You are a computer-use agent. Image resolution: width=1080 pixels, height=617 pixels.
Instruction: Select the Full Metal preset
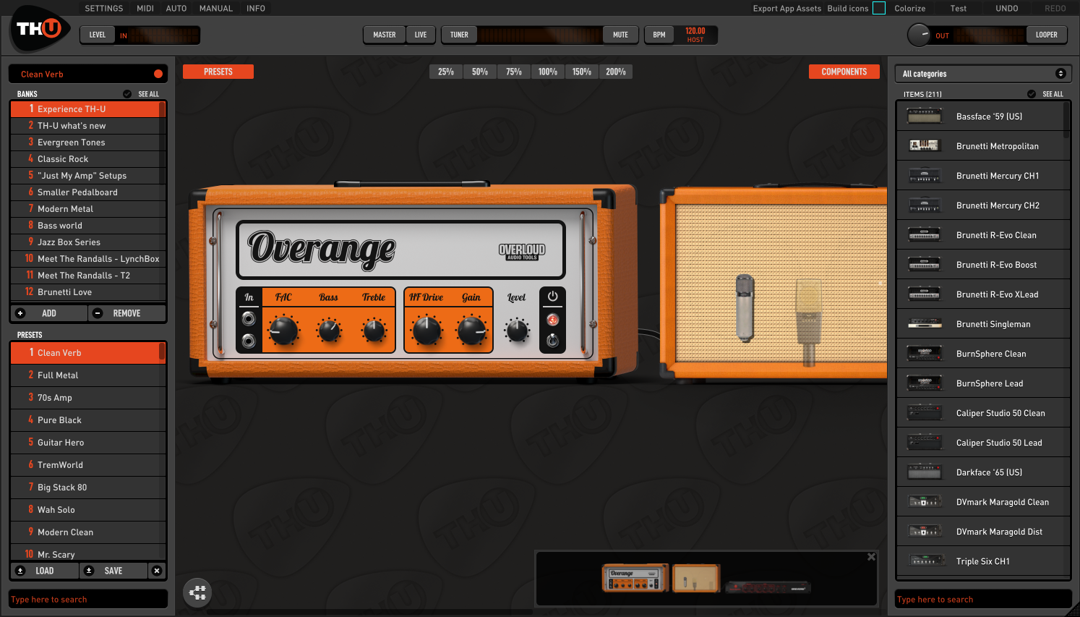tap(87, 375)
